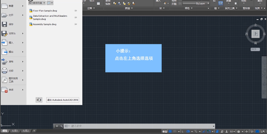Toggle object snap in status bar
Image resolution: width=267 pixels, height=134 pixels.
(209, 132)
